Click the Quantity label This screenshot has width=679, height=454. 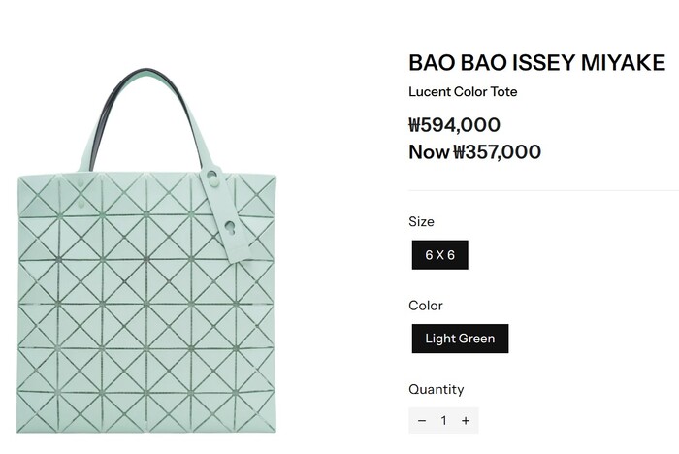click(x=436, y=389)
